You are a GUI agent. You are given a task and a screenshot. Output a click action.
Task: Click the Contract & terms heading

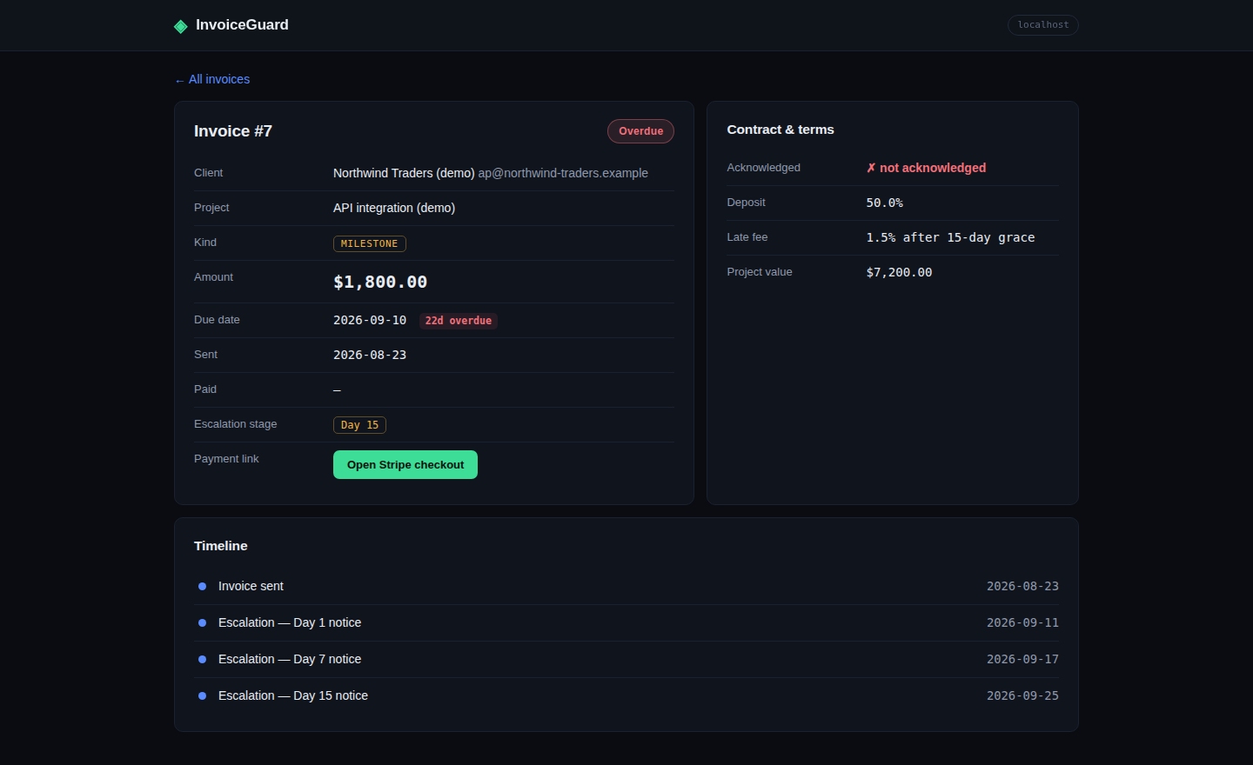pyautogui.click(x=781, y=130)
